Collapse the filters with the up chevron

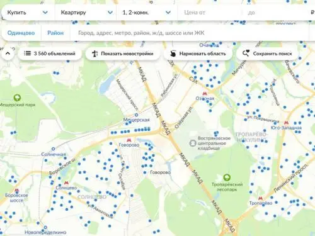point(8,53)
